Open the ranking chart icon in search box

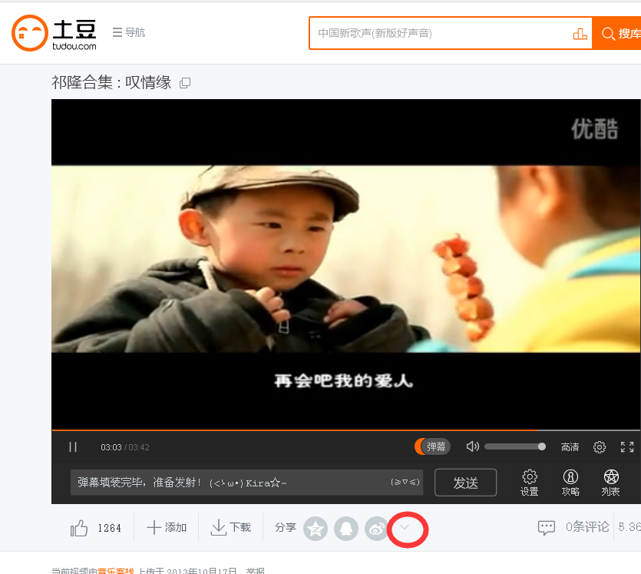click(x=580, y=34)
